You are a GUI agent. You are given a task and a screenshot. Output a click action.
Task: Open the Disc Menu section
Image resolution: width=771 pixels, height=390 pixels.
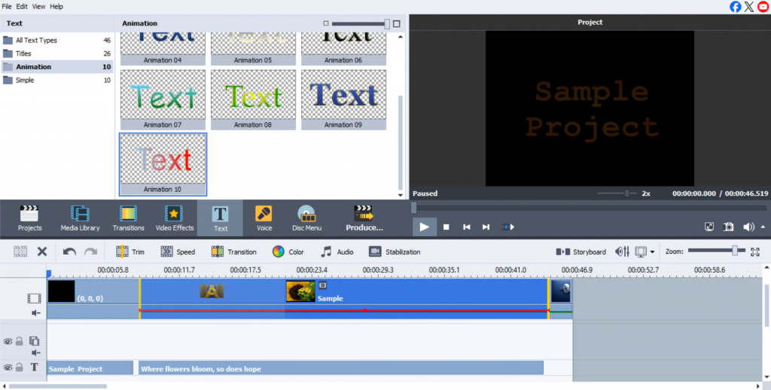pyautogui.click(x=307, y=218)
